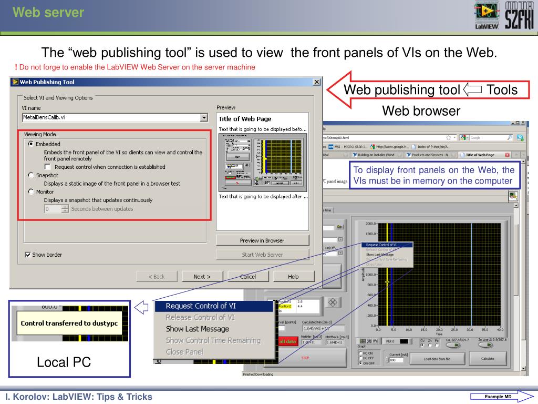Click the folder browse icon on the front panel
Viewport: 538px width, 404px height.
(339, 227)
